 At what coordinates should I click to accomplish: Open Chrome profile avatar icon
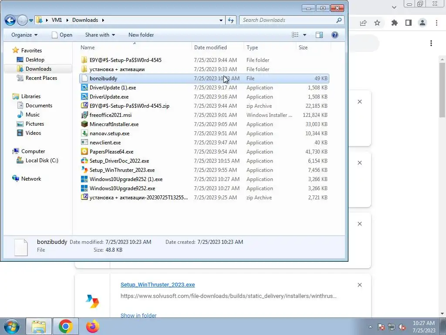[422, 23]
